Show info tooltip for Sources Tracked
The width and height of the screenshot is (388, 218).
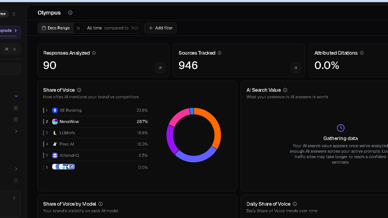pos(219,53)
